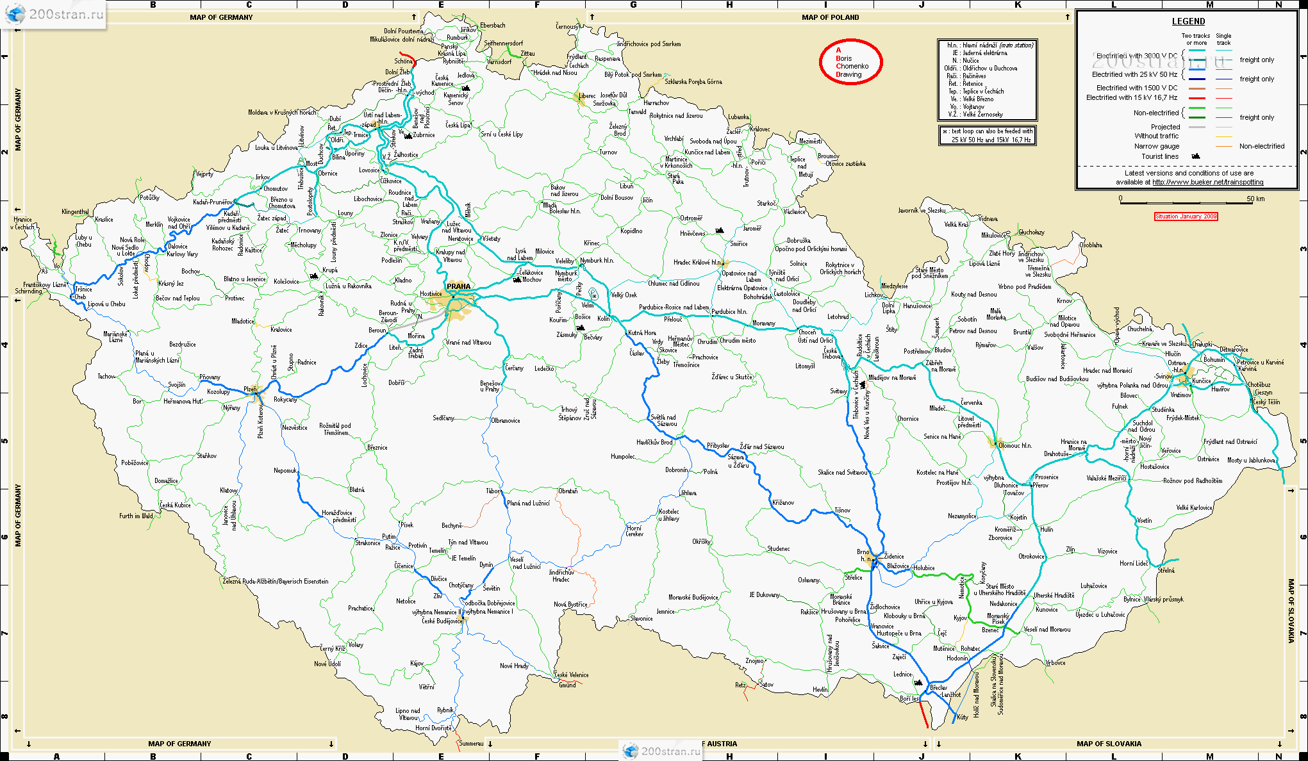Click train icon at Mladějov na Moravě
Screen dimensions: 1308x761
[x=863, y=385]
